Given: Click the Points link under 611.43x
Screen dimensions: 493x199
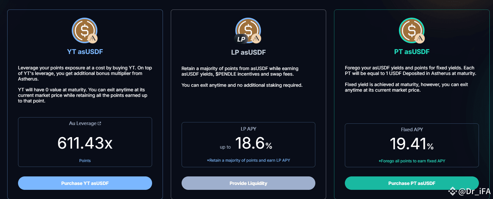Looking at the screenshot, I should pyautogui.click(x=85, y=161).
